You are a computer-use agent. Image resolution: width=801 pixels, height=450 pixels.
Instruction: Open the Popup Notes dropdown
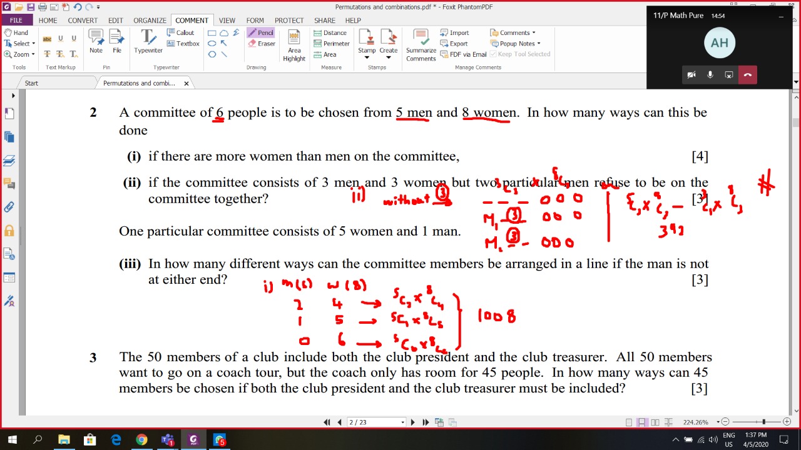point(516,44)
